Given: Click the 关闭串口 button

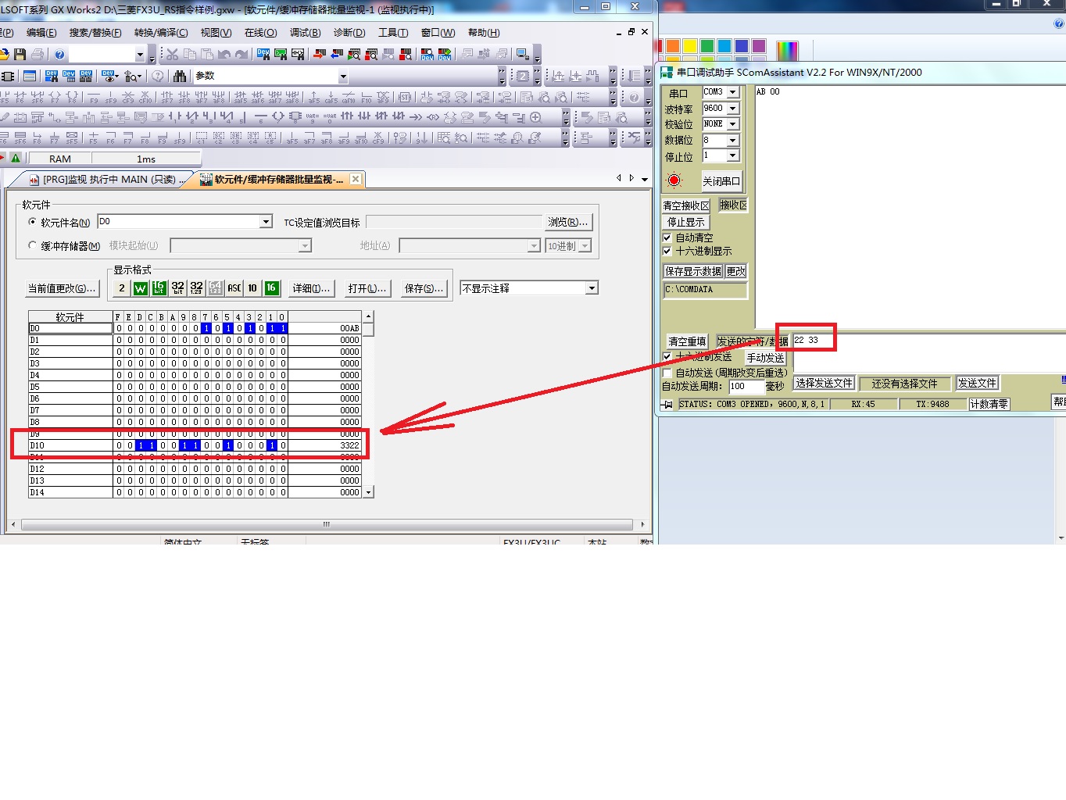Looking at the screenshot, I should point(721,181).
